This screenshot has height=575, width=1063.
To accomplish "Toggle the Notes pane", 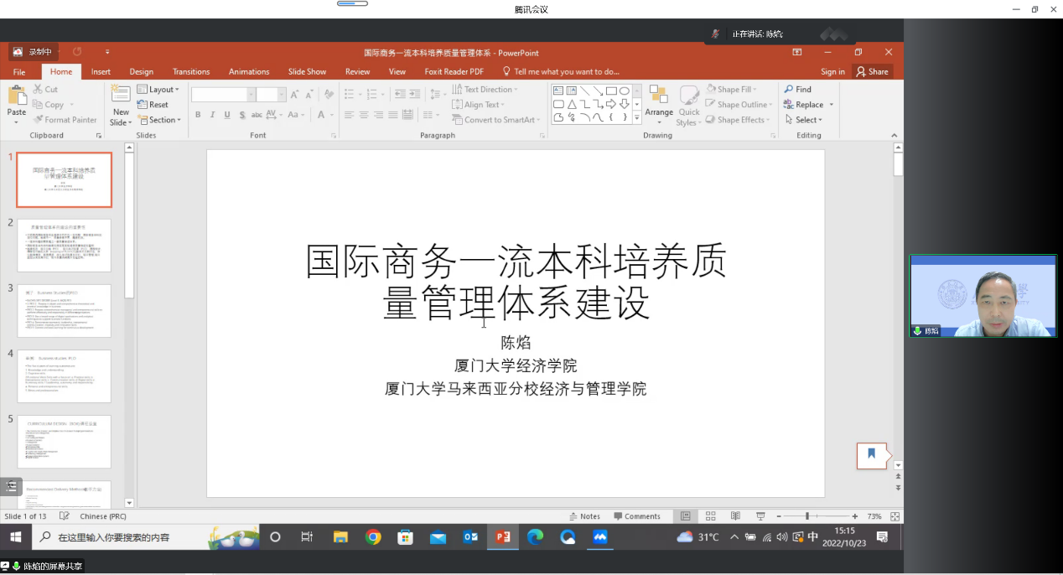I will 584,516.
